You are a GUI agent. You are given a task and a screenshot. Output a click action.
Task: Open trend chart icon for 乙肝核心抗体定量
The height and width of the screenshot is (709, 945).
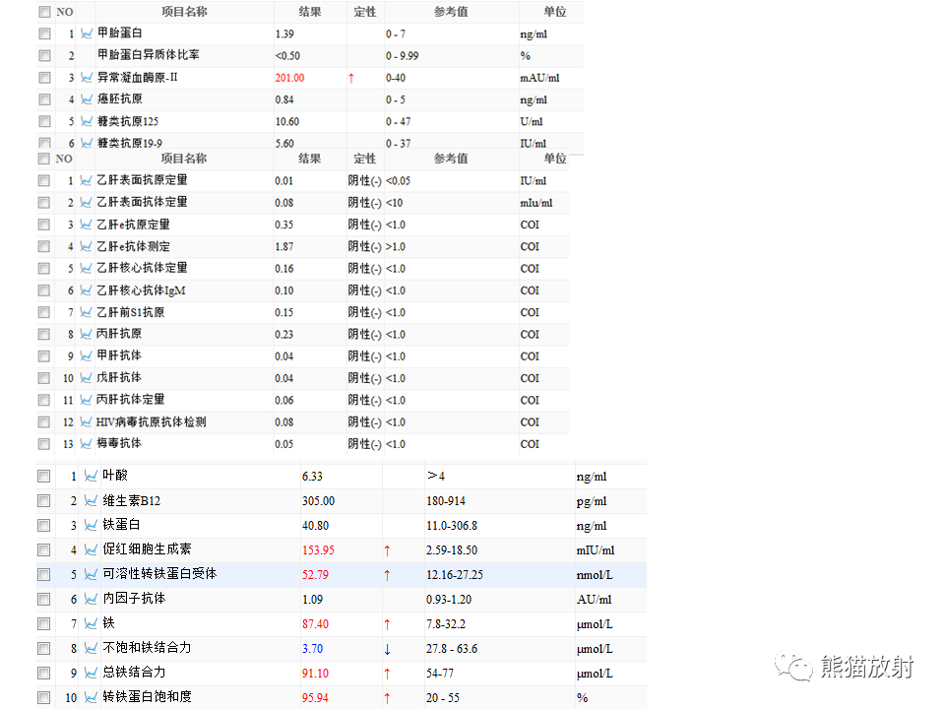[87, 268]
